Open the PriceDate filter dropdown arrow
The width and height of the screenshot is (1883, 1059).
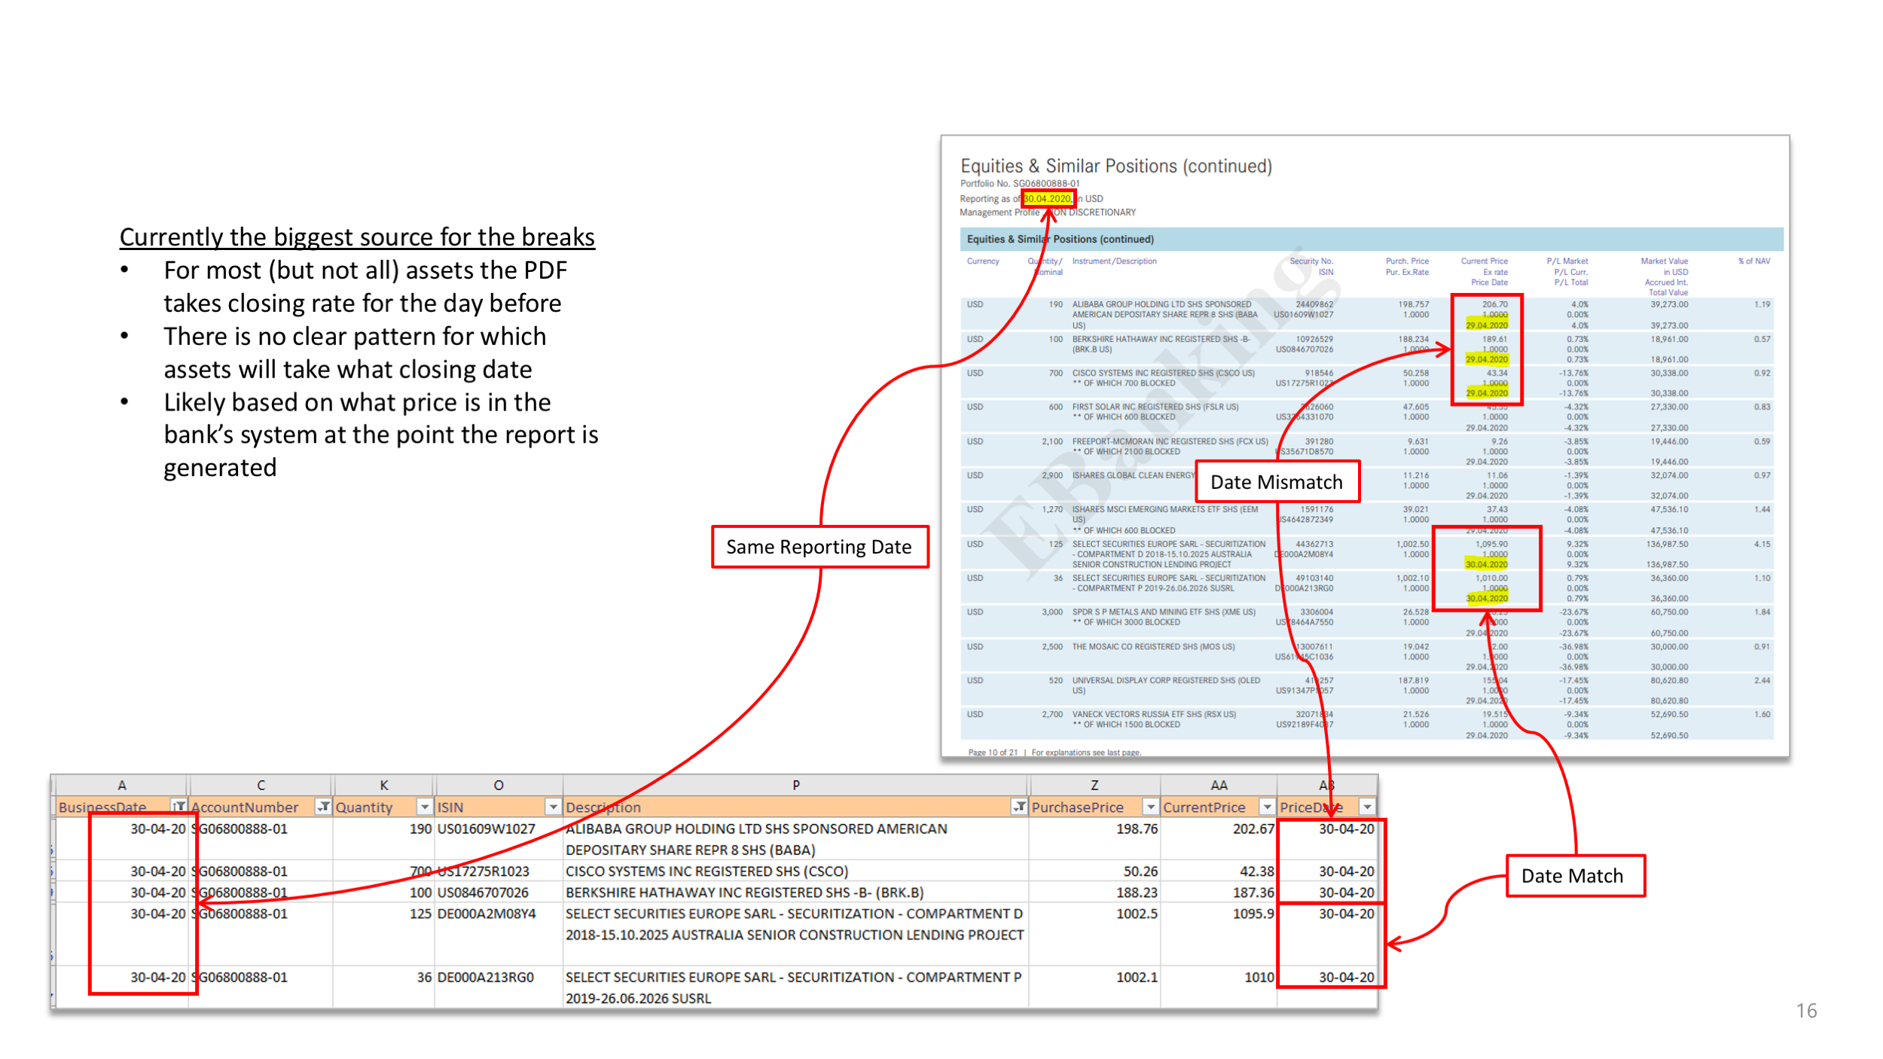[1366, 807]
